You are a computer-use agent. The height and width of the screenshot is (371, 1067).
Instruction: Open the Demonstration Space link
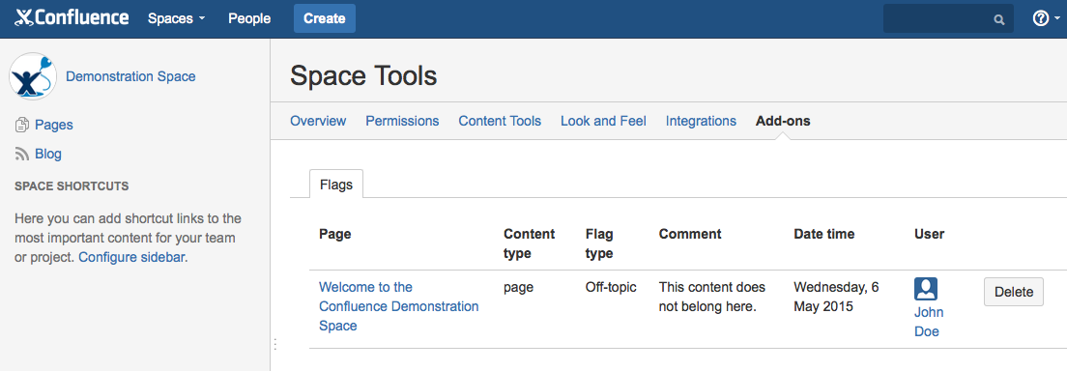coord(130,76)
